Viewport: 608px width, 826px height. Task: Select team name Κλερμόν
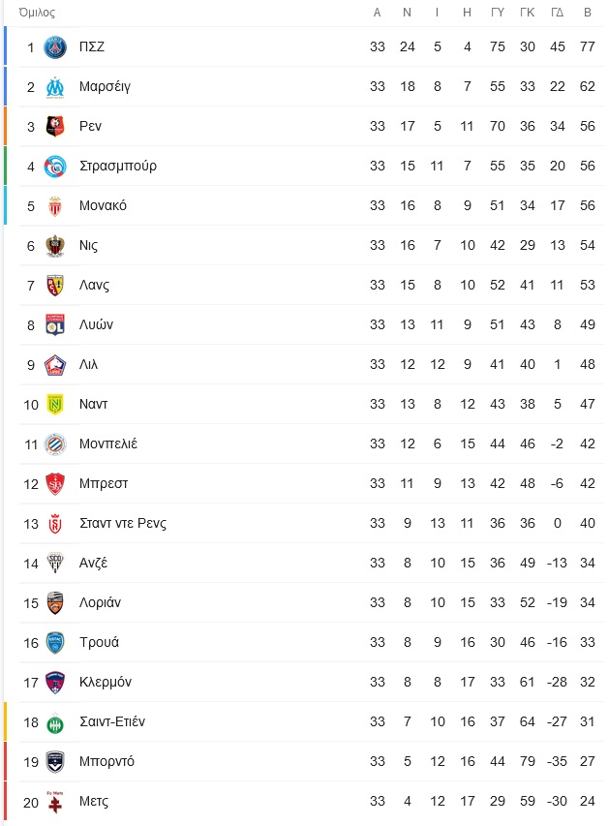click(106, 682)
